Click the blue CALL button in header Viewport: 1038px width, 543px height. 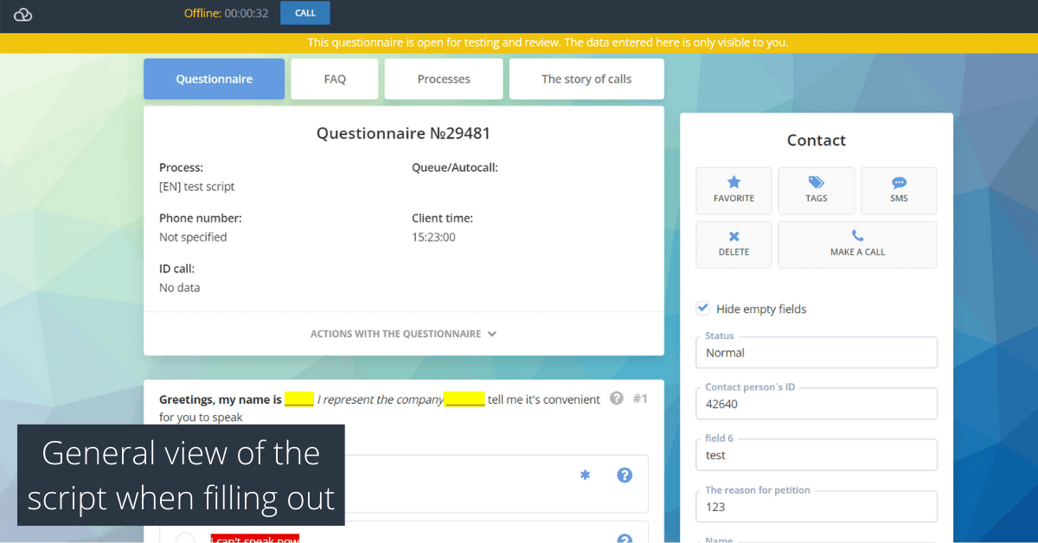point(305,13)
